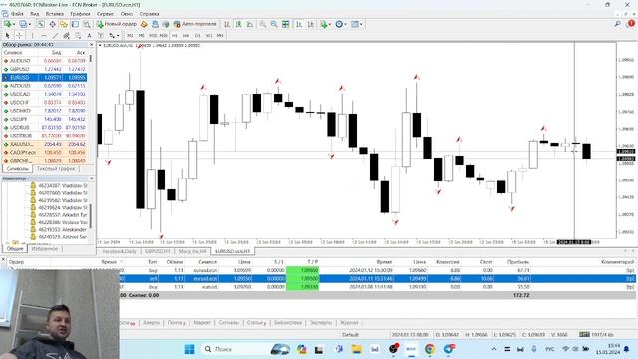The width and height of the screenshot is (638, 359).
Task: Toggle the Navigator window icon
Action: pos(64,24)
